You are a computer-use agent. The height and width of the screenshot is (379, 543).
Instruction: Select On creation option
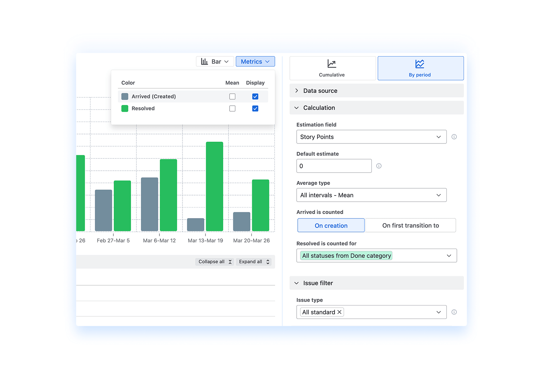[x=331, y=225]
